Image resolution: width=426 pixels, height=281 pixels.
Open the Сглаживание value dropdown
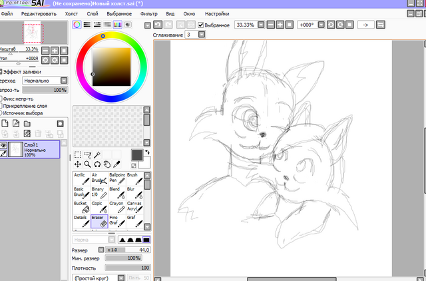click(x=202, y=35)
